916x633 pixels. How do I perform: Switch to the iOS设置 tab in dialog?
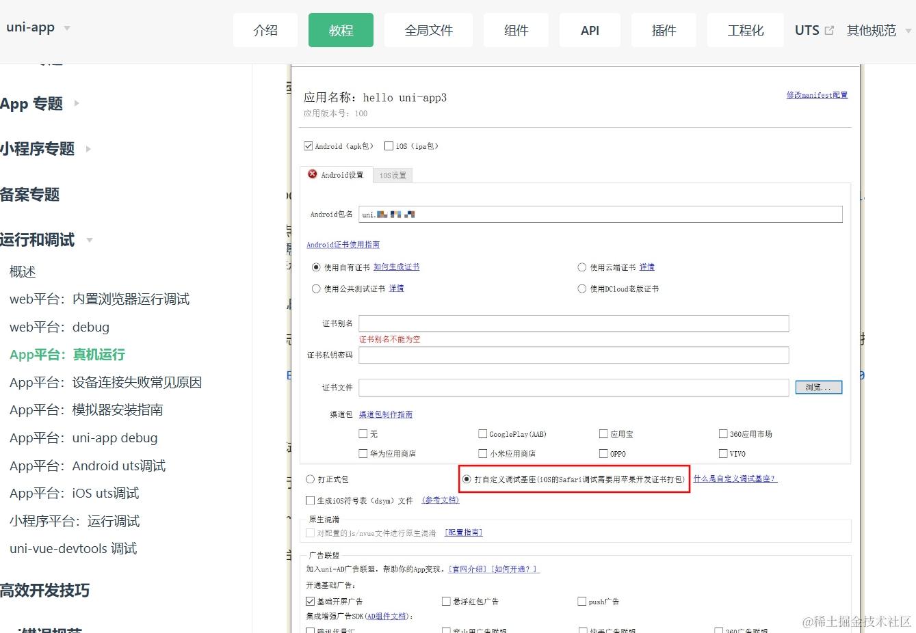(x=393, y=175)
